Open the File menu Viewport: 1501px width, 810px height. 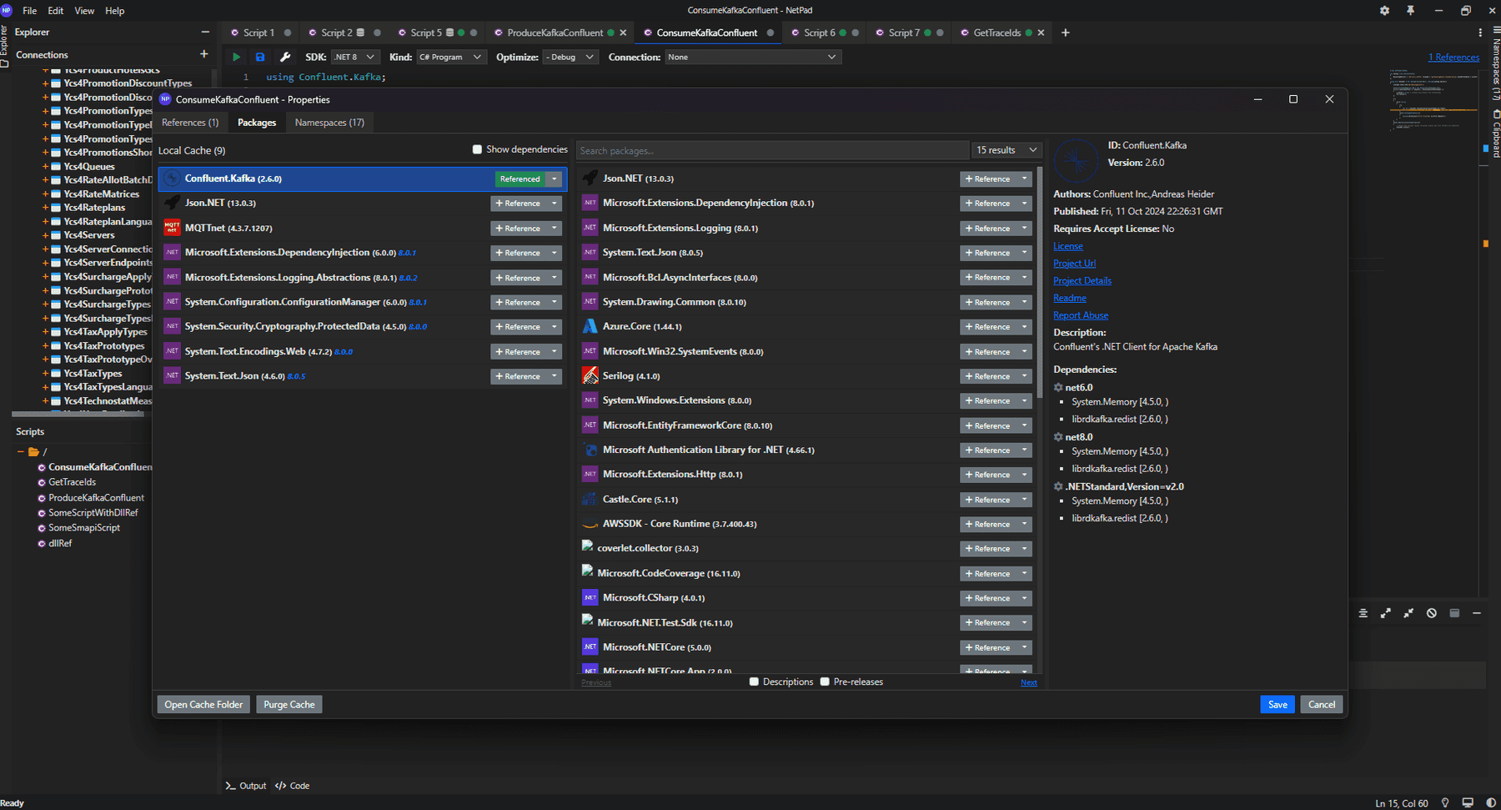click(x=29, y=10)
